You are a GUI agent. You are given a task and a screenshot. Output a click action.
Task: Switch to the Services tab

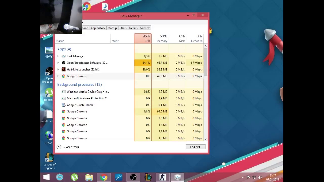tap(145, 28)
